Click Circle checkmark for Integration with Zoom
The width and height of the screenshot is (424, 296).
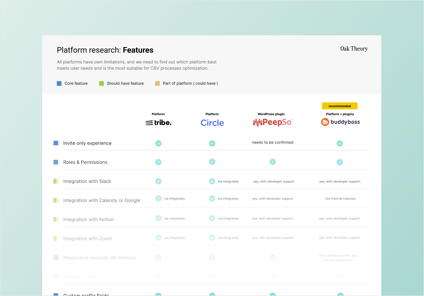pos(212,237)
